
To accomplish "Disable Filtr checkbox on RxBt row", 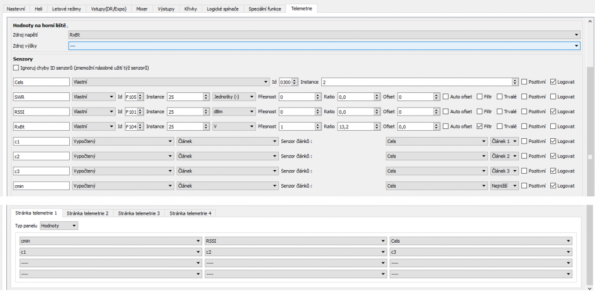I will [x=479, y=126].
